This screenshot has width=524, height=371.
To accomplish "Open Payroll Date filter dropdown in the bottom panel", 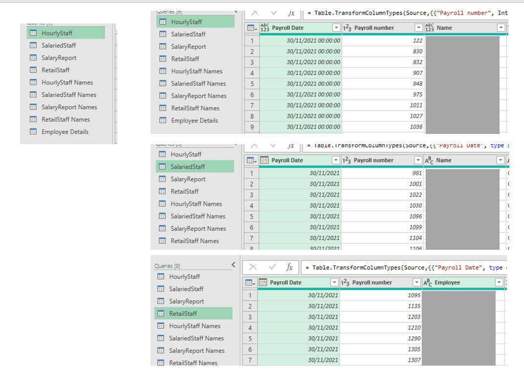I will click(335, 283).
